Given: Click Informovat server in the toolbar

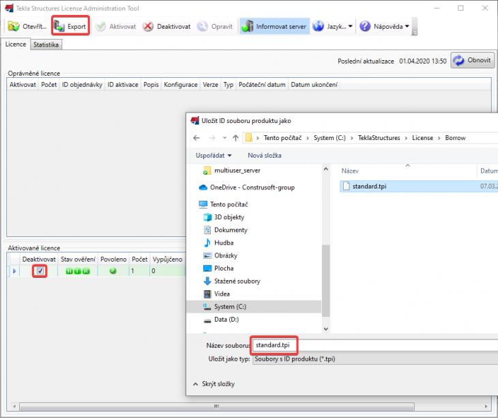Looking at the screenshot, I should (274, 27).
